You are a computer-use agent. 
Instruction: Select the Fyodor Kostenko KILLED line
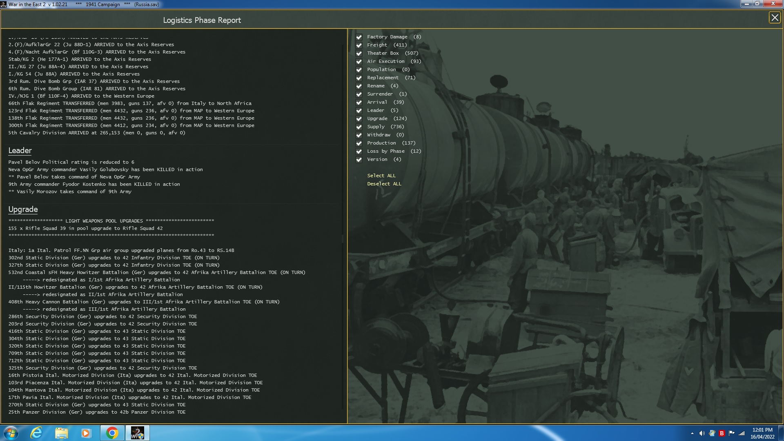(x=94, y=184)
